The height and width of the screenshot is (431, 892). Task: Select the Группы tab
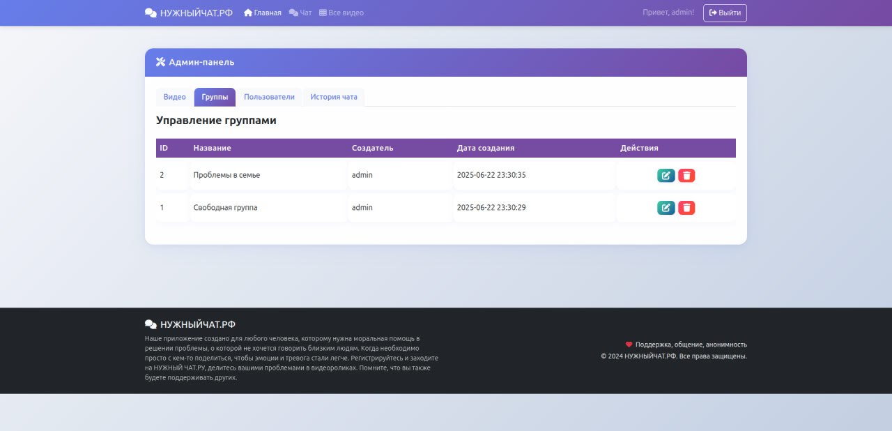tap(215, 97)
